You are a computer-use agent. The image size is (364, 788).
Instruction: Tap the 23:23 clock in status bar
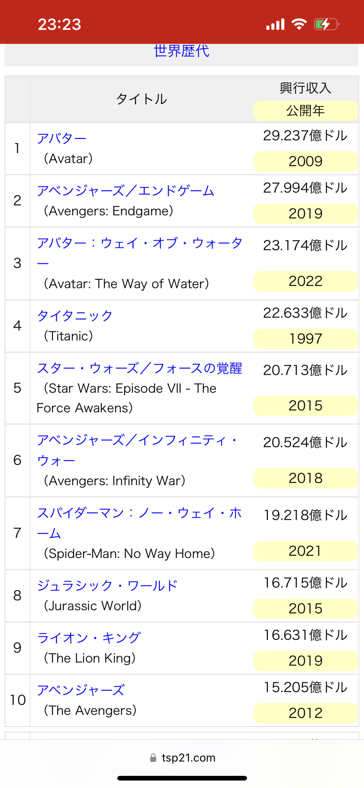(59, 24)
